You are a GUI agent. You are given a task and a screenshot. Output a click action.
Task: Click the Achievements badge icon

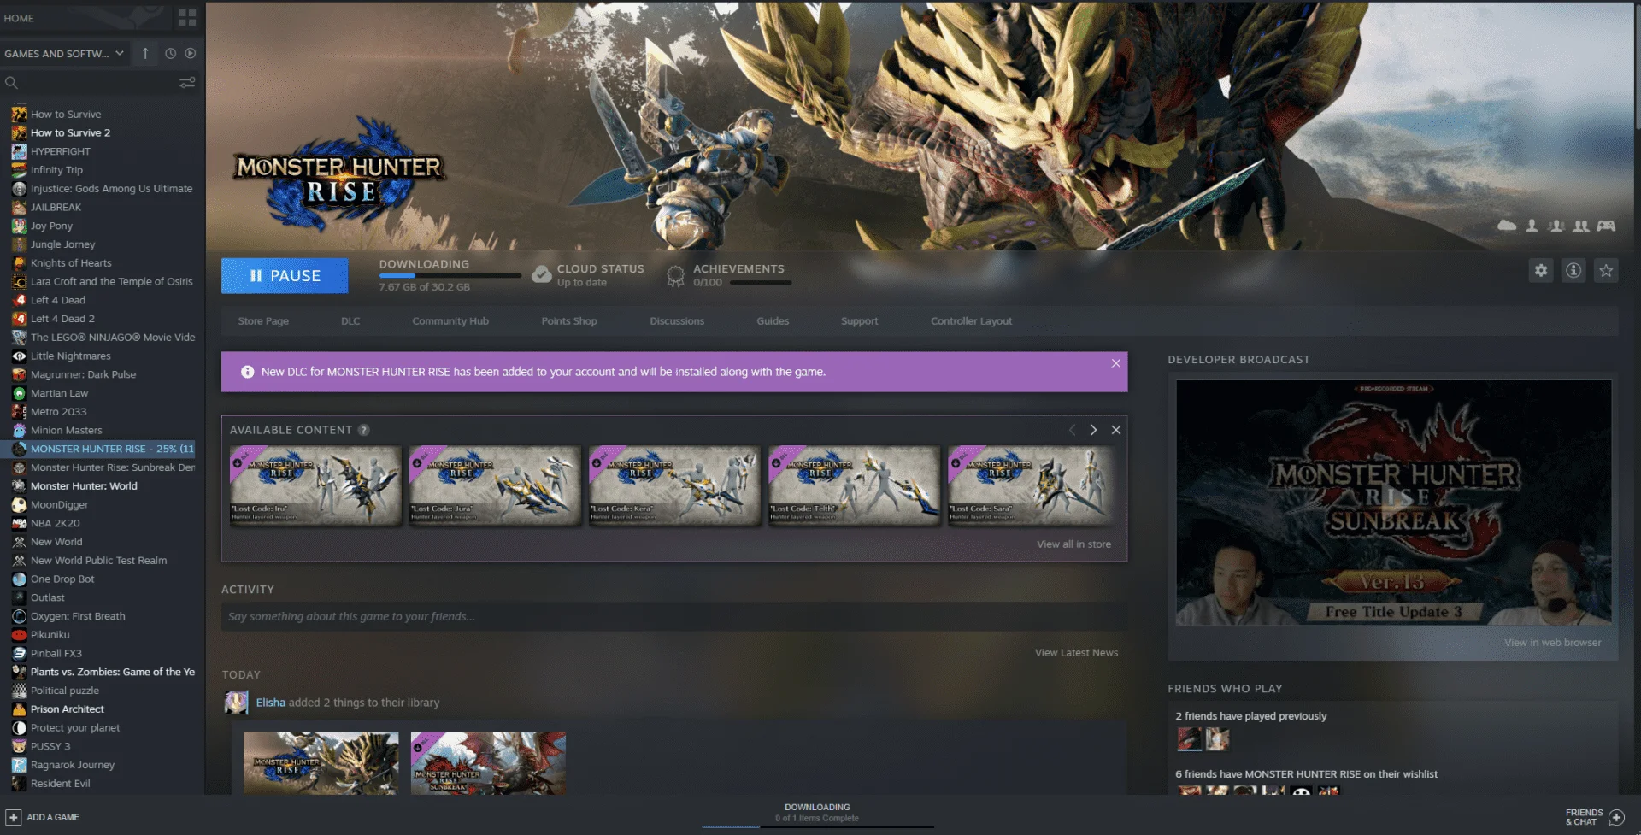point(676,275)
